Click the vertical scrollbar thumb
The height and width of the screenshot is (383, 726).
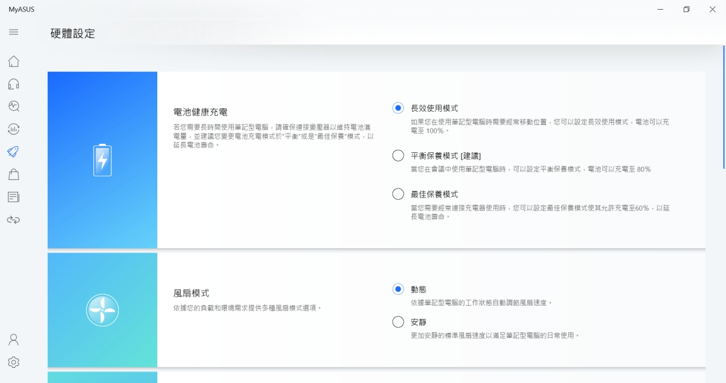click(x=724, y=108)
